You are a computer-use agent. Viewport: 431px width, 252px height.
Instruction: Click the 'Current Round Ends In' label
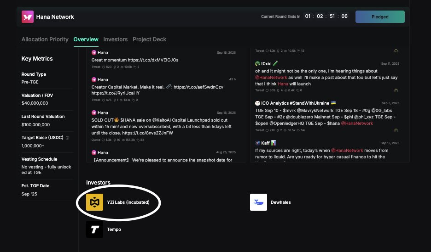(280, 17)
